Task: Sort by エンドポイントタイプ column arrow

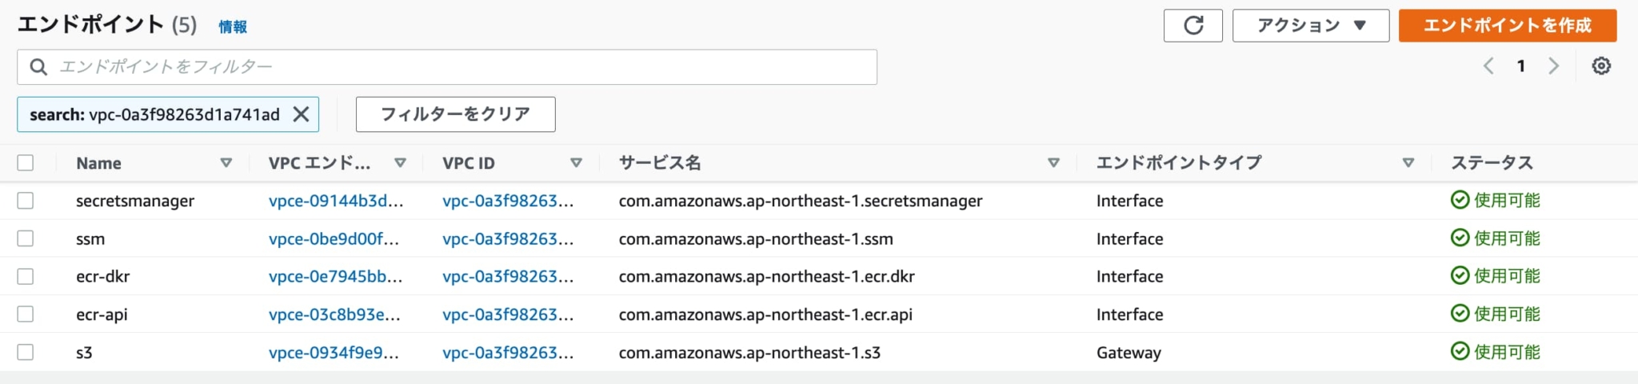Action: [x=1408, y=163]
